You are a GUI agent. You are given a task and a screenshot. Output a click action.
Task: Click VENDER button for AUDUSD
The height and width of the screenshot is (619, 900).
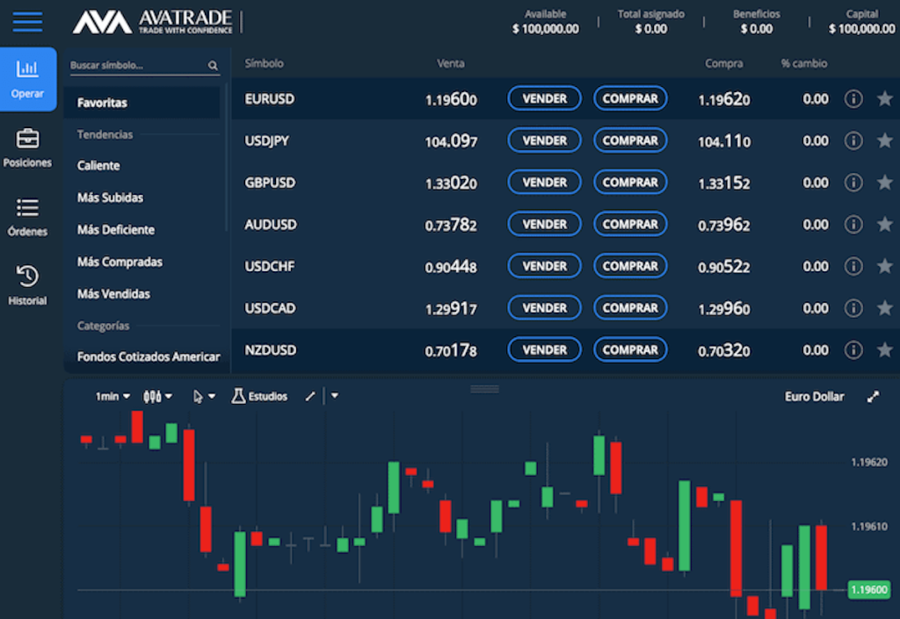click(x=544, y=225)
